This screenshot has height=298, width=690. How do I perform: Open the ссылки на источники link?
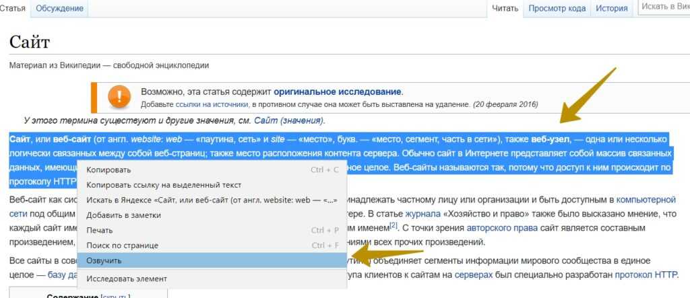pyautogui.click(x=212, y=105)
